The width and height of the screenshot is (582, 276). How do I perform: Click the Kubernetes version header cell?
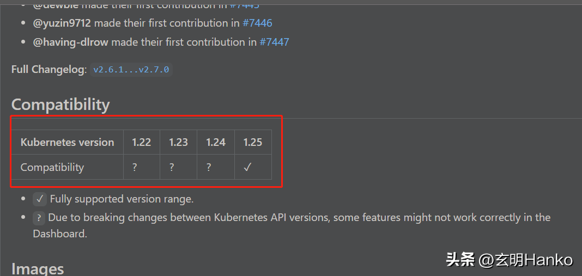point(67,142)
